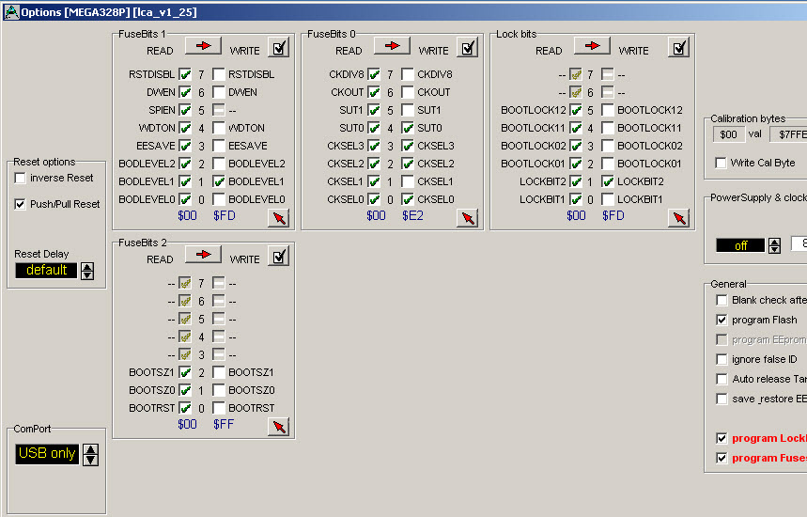Uncheck write CKSEL0 fuse bit
The width and height of the screenshot is (807, 517).
[x=408, y=199]
